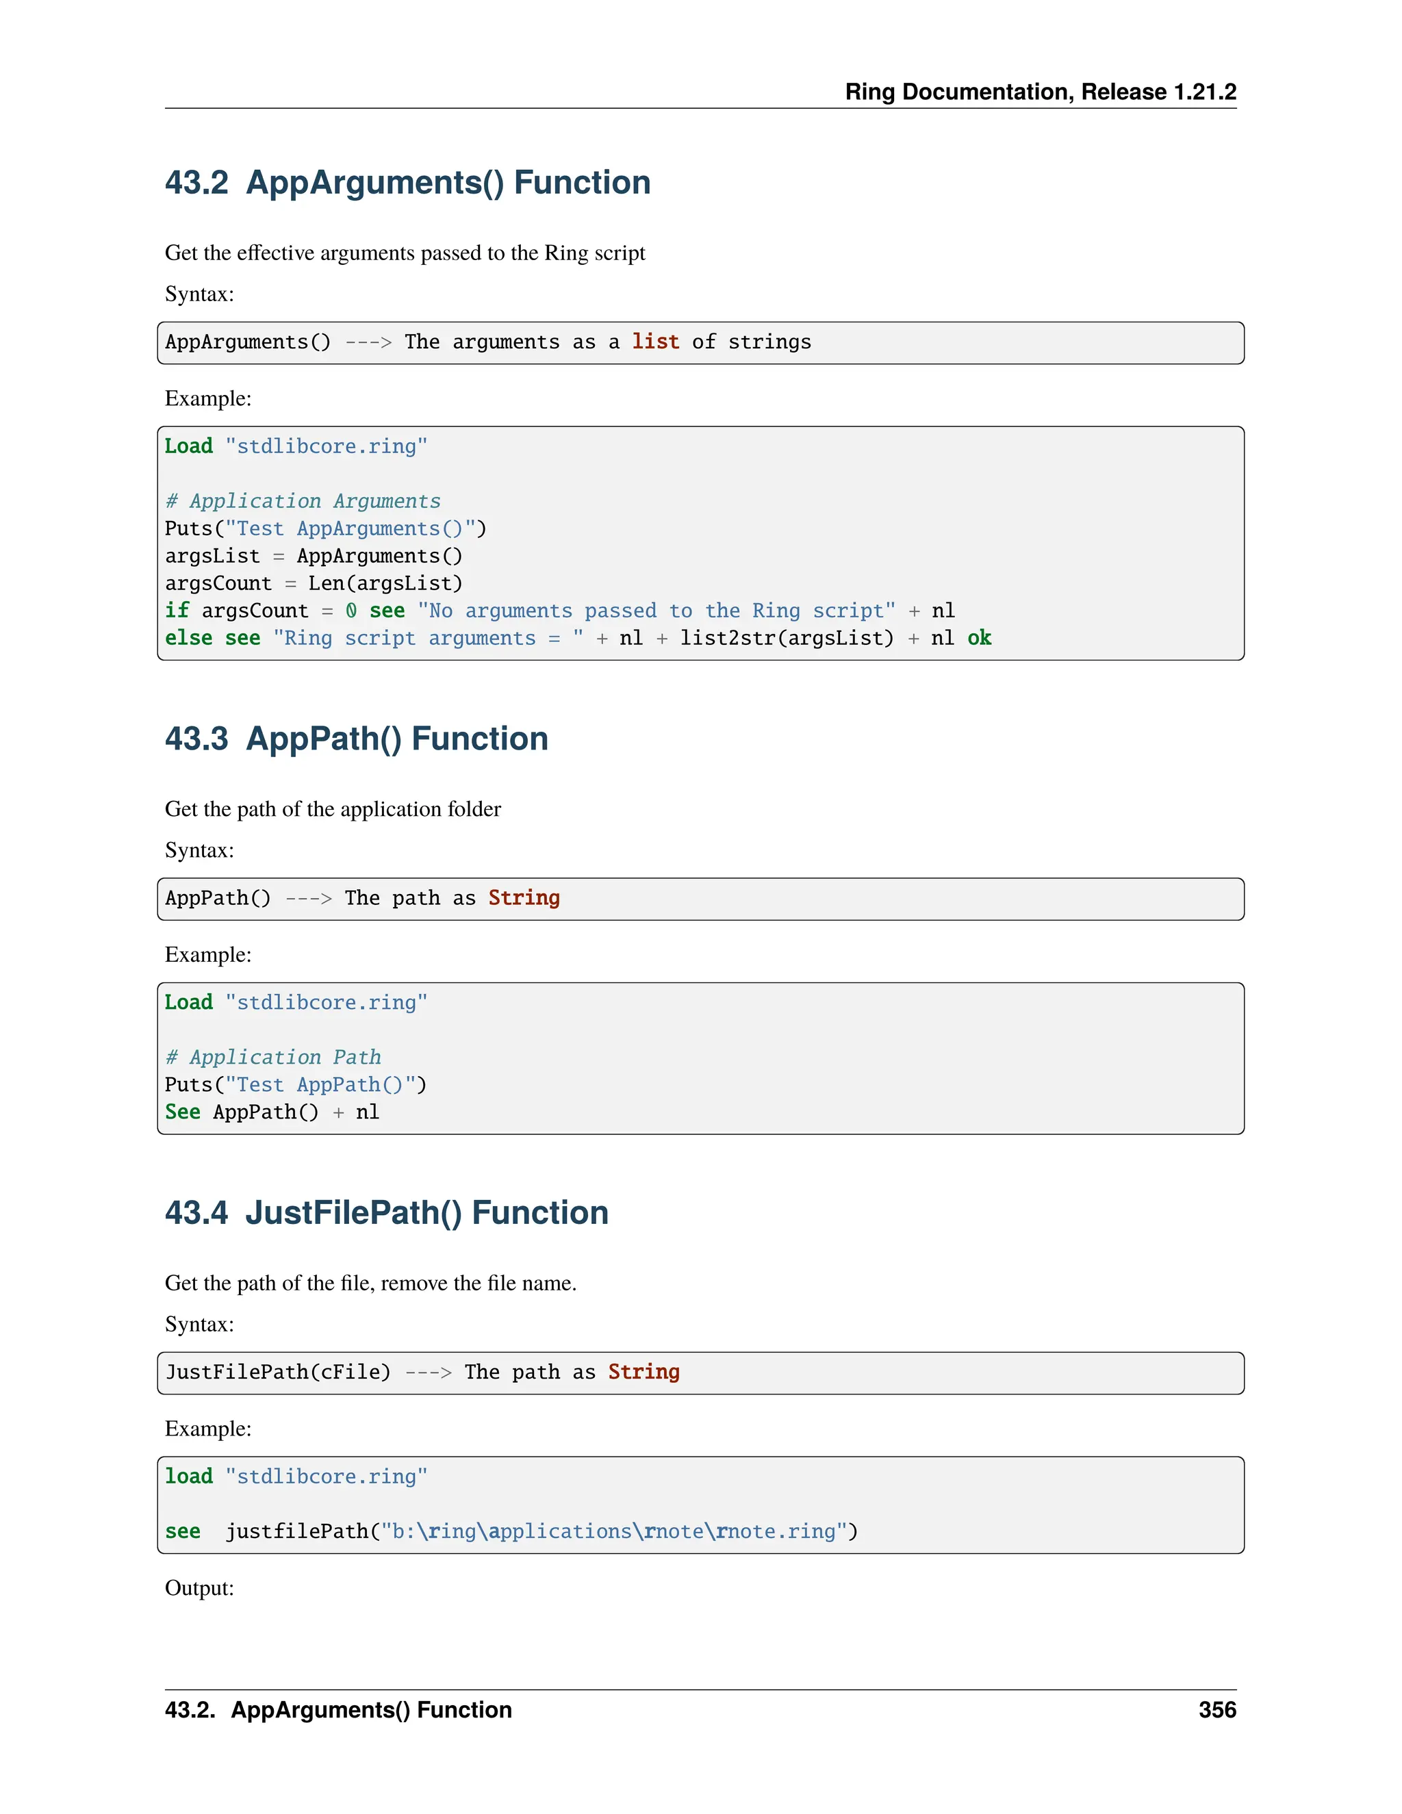Click the red 'list' keyword in the syntax box

654,342
